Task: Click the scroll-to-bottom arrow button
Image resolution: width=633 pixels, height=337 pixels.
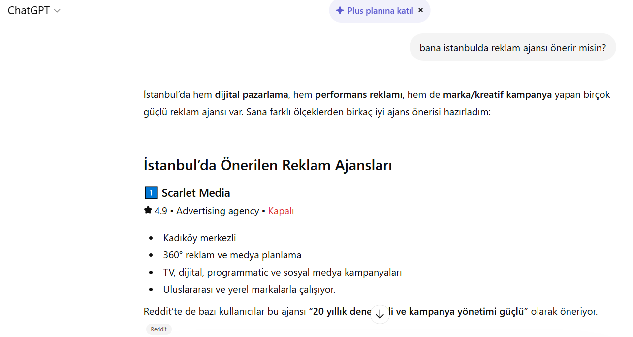Action: [x=380, y=314]
